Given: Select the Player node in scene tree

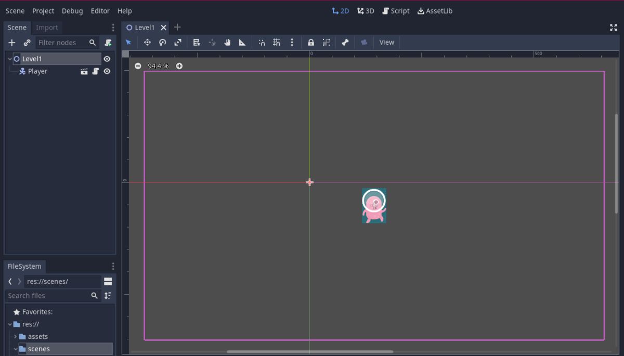Looking at the screenshot, I should [37, 71].
